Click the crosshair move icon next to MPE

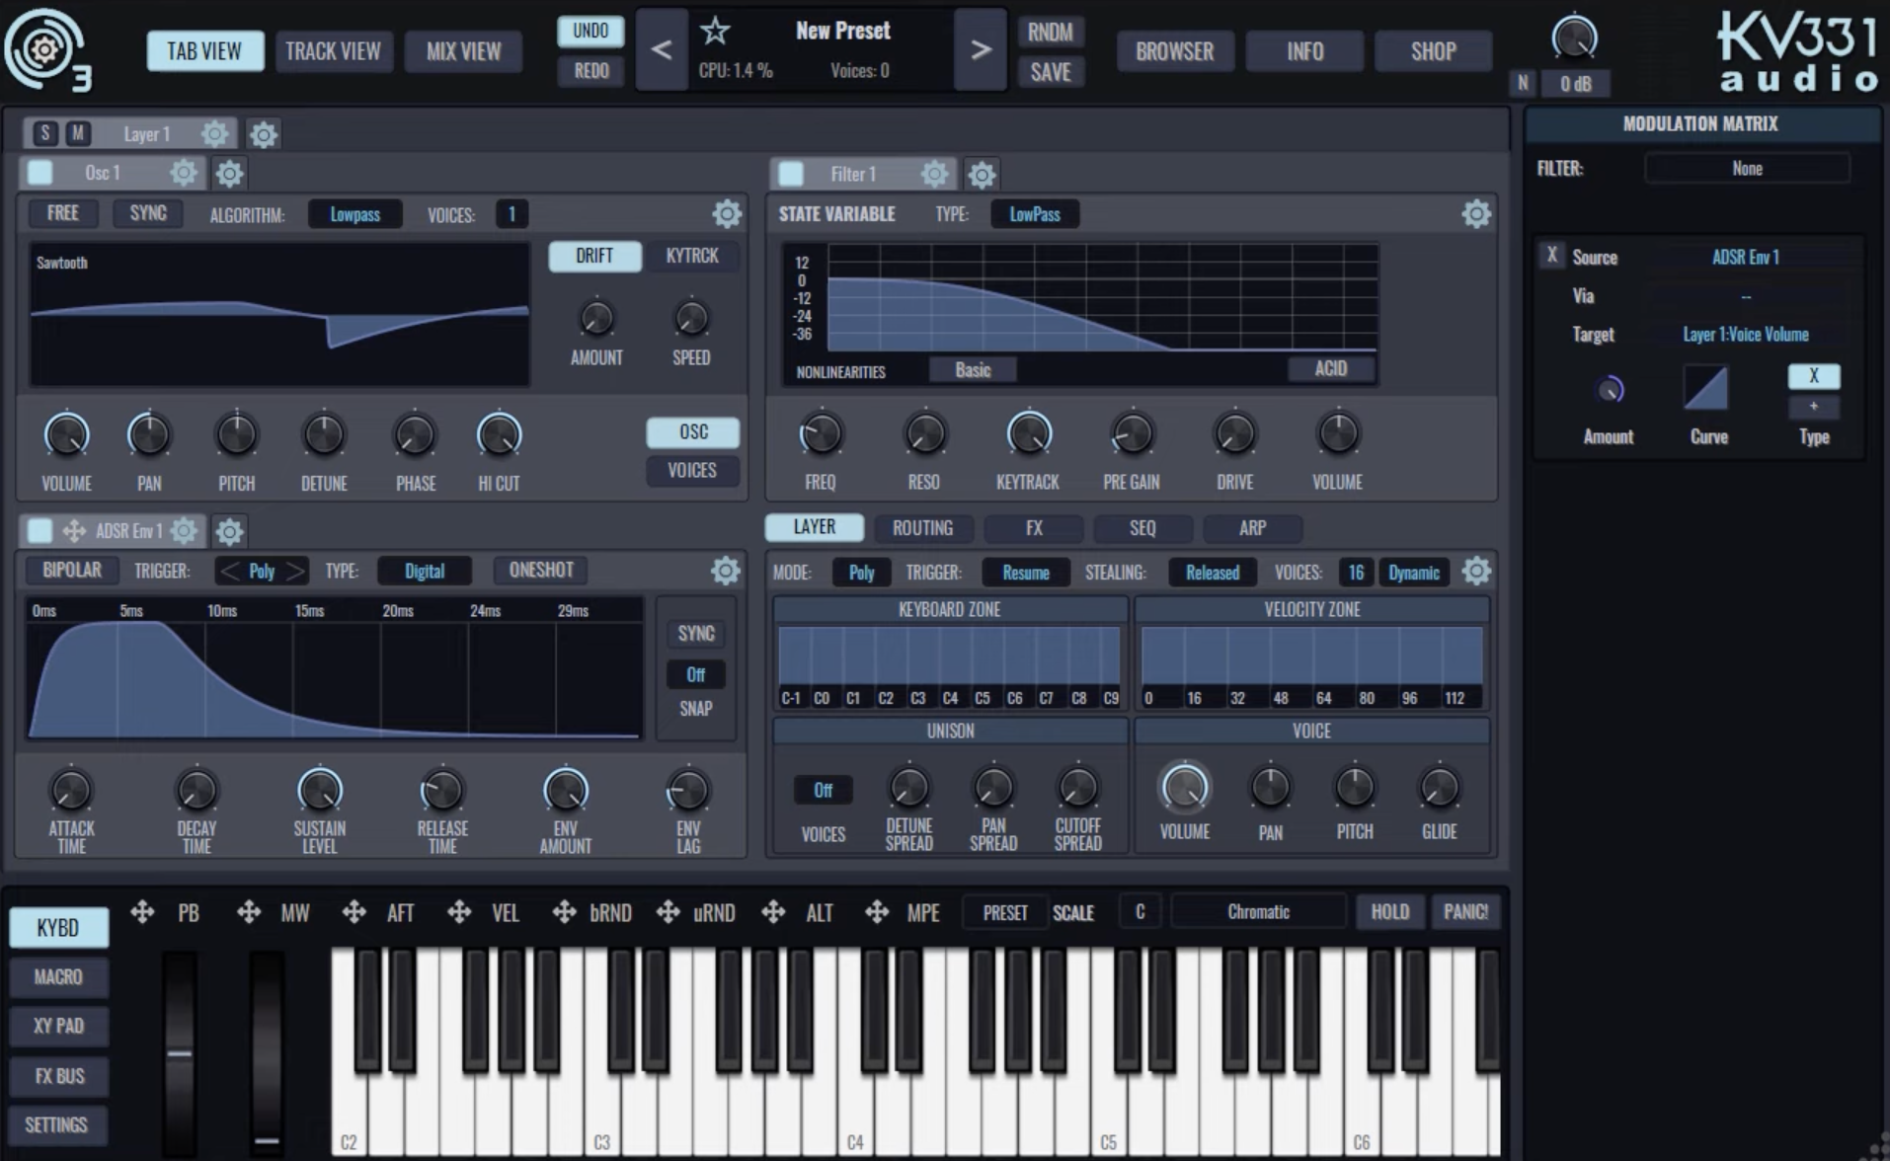coord(877,912)
